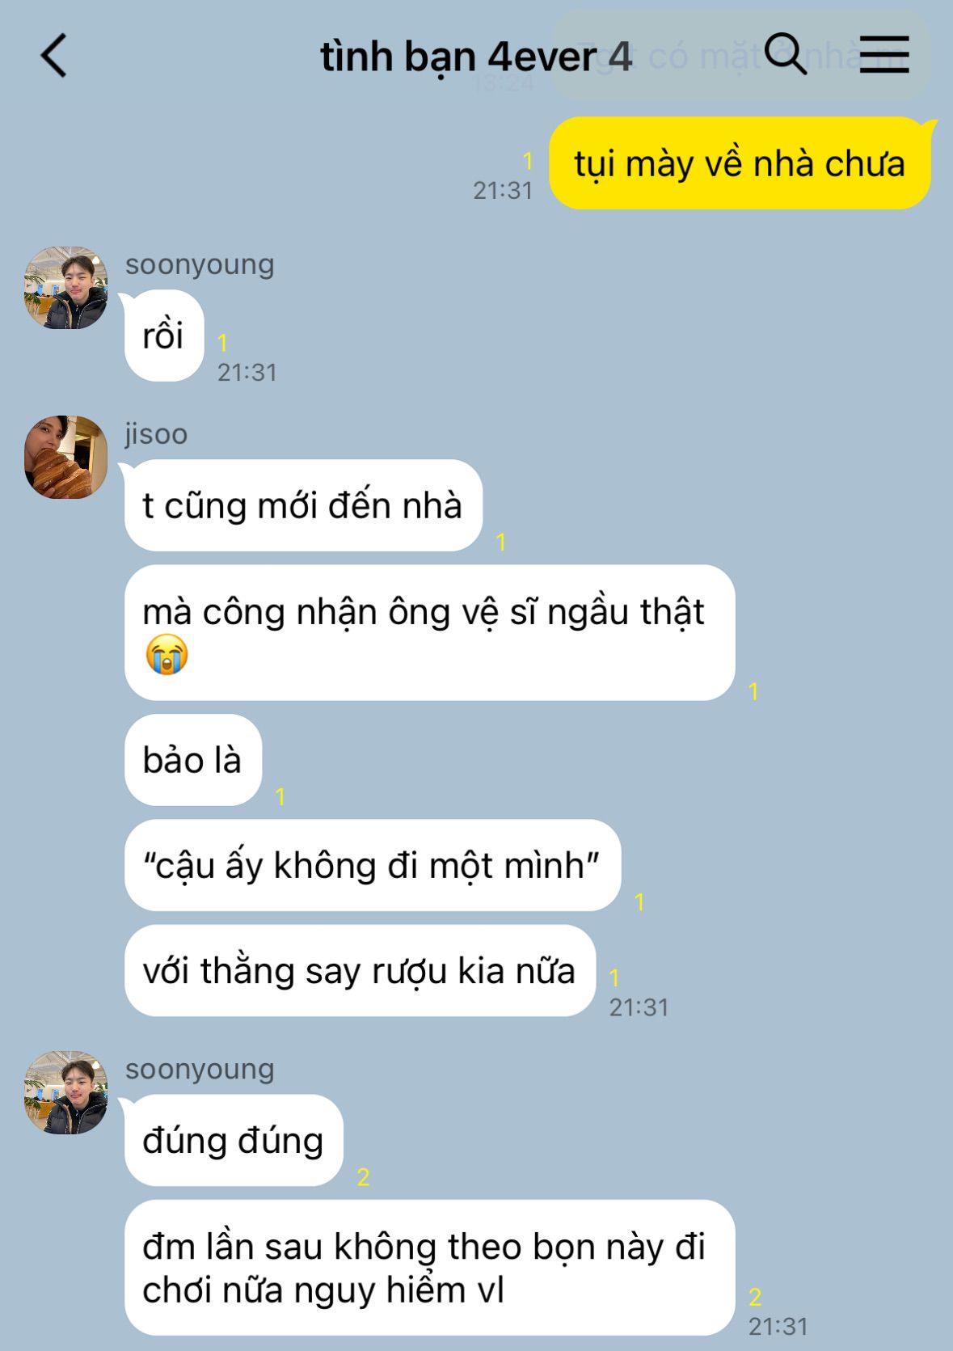Tap the 'đúng đúng' message bubble
The height and width of the screenshot is (1351, 953).
tap(234, 1140)
